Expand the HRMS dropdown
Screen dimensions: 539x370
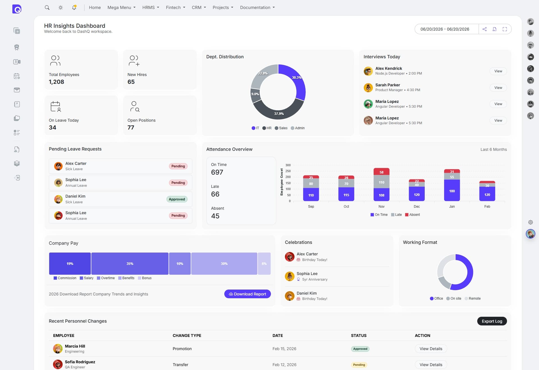151,8
